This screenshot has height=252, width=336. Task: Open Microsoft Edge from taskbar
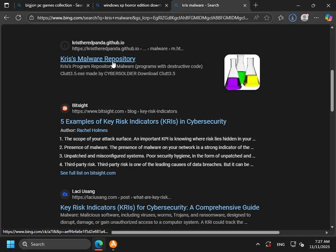point(99,244)
